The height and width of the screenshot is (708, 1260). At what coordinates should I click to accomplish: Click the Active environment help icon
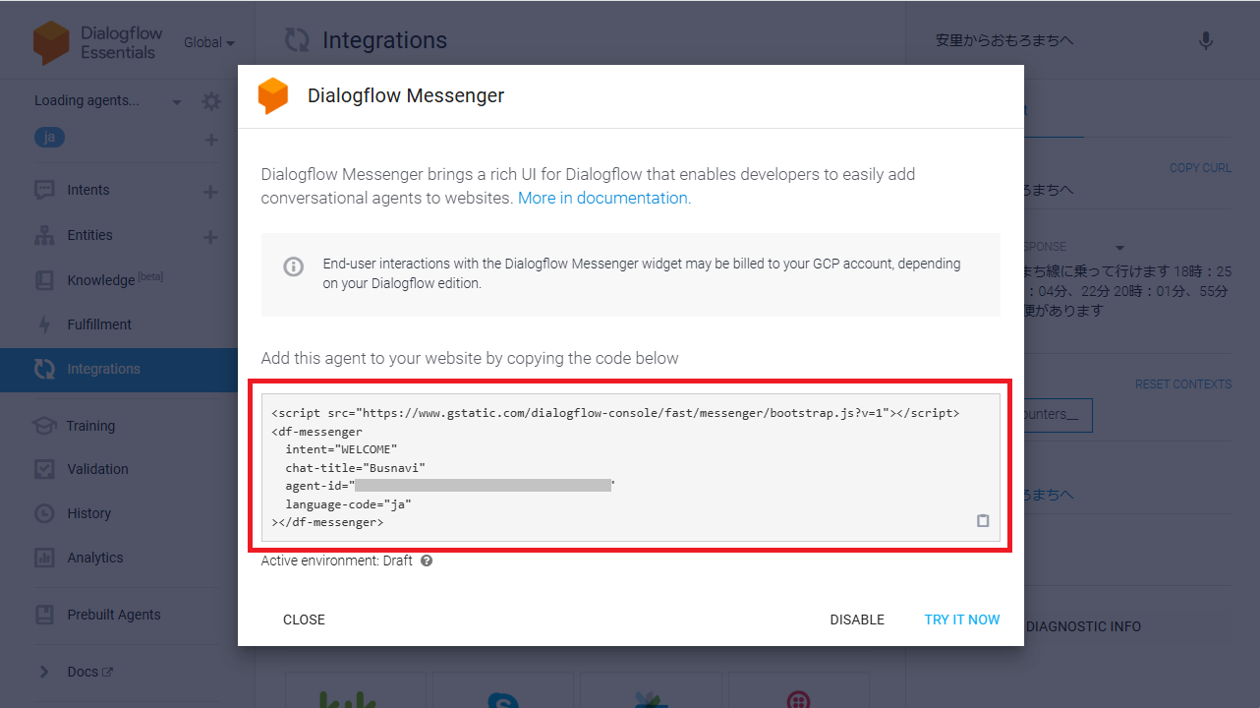click(427, 560)
